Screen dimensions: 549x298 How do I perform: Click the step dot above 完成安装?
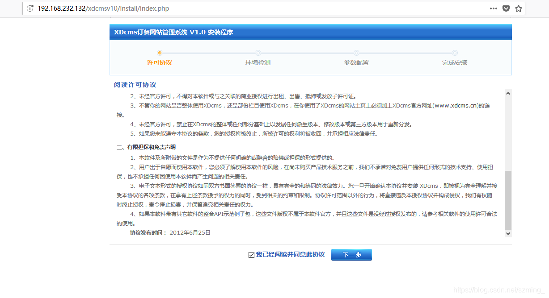455,53
